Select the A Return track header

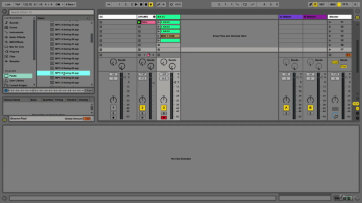[291, 17]
